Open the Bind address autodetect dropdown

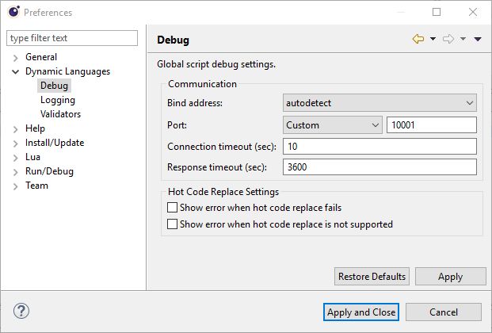click(x=379, y=103)
